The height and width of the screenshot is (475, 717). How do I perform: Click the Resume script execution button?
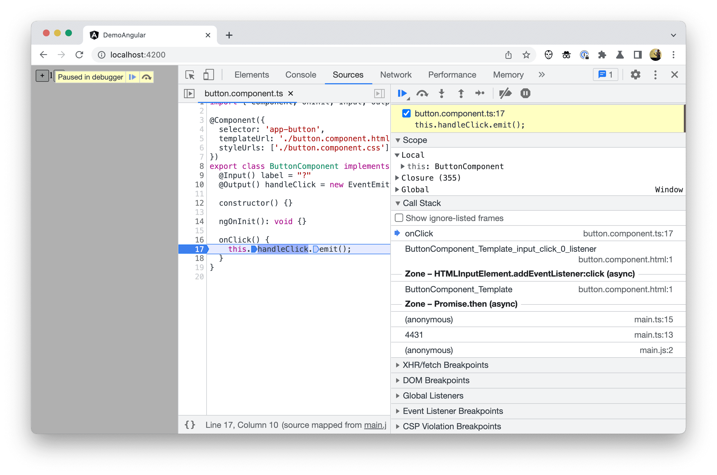pos(403,94)
